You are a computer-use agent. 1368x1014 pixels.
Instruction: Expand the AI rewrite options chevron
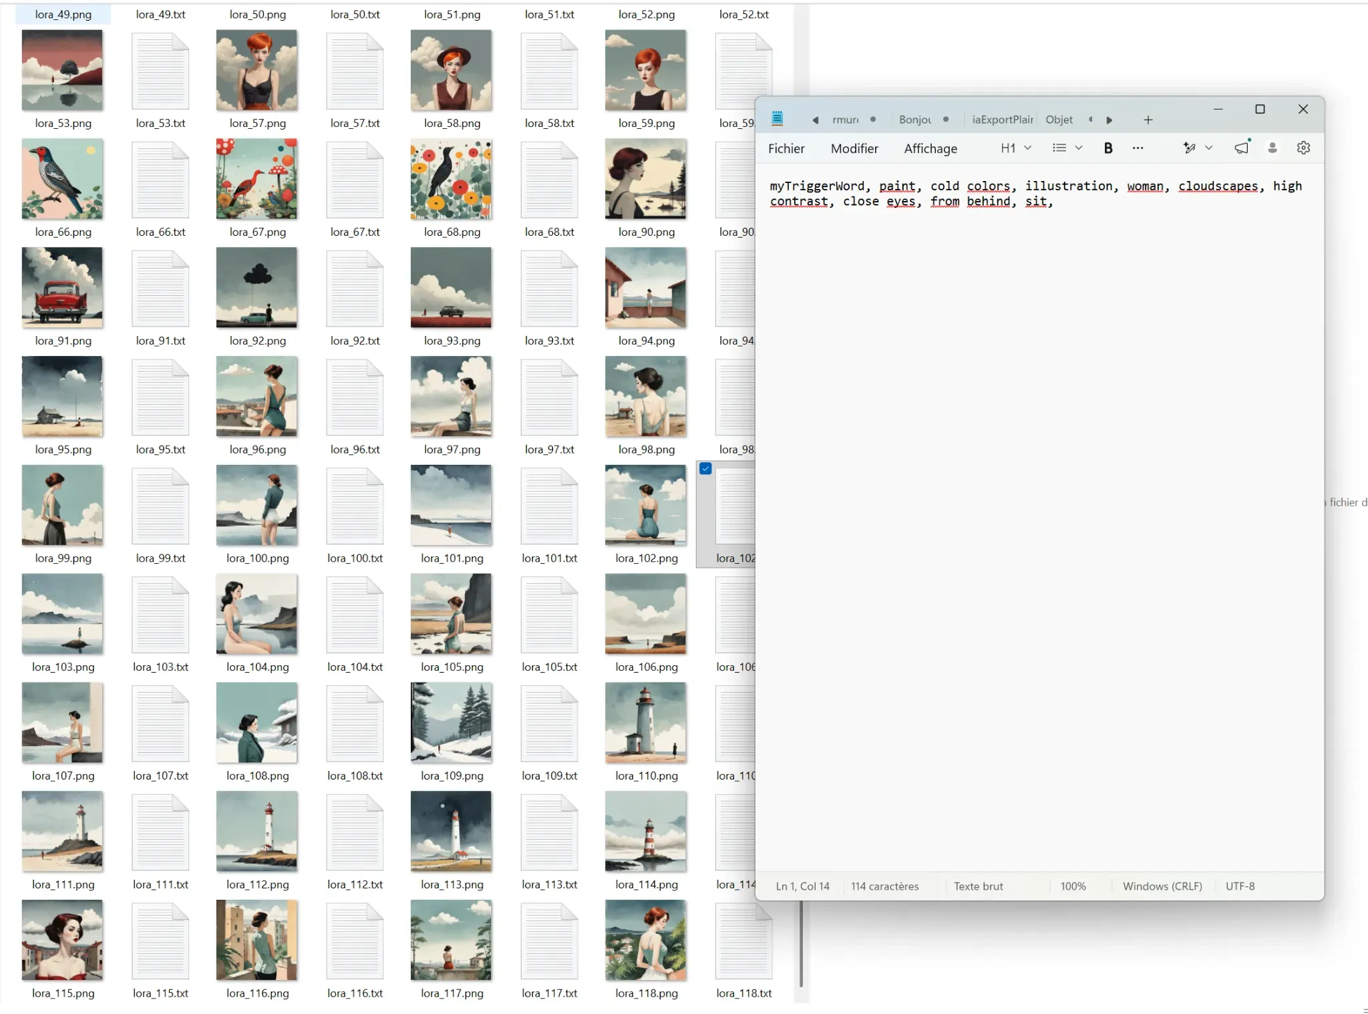(1208, 148)
